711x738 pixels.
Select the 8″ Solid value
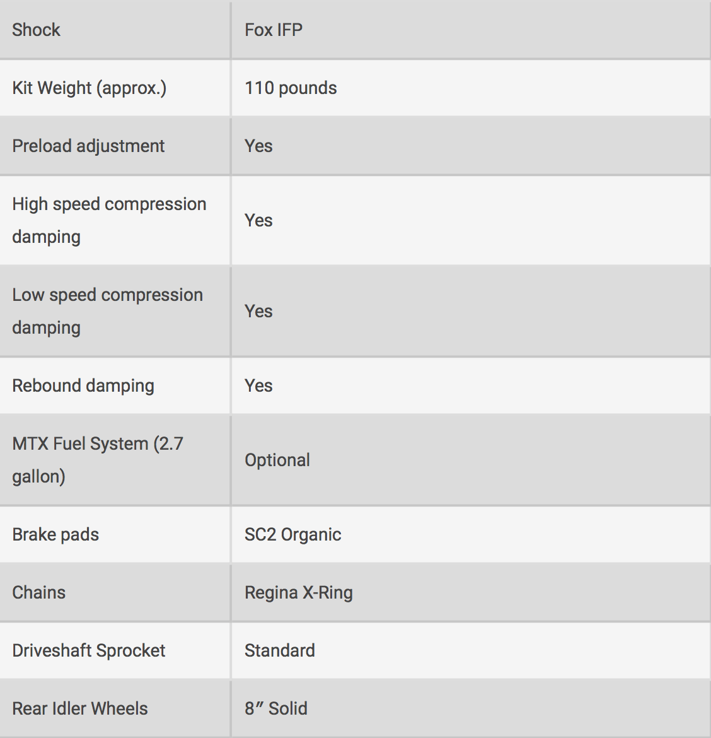click(276, 708)
